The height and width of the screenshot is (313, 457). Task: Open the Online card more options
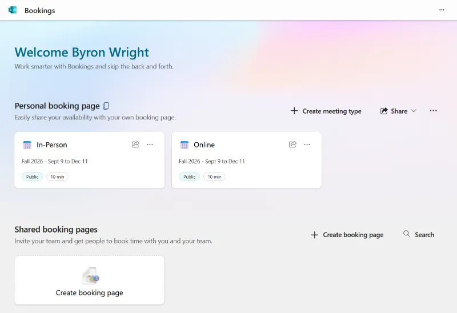307,145
